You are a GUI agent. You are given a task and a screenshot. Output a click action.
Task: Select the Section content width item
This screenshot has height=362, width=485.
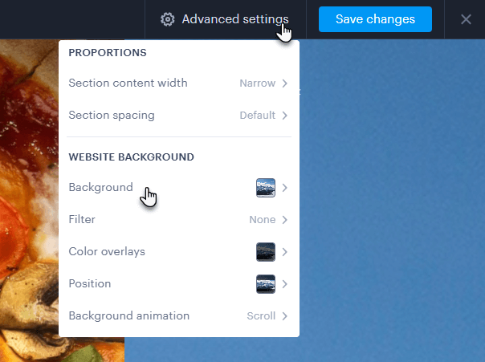[179, 83]
